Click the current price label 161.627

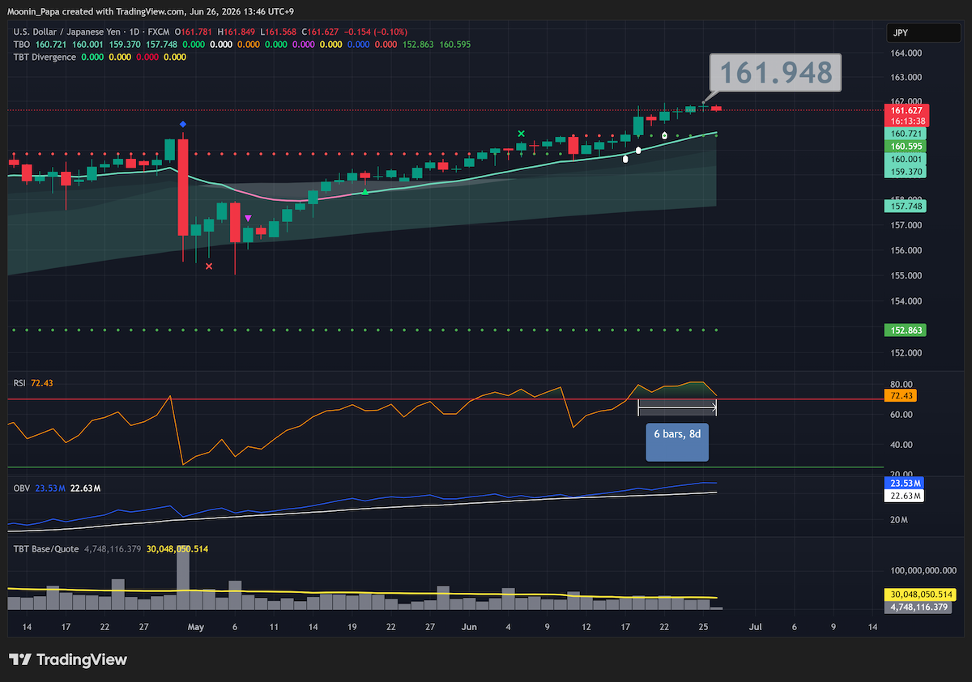(x=908, y=110)
